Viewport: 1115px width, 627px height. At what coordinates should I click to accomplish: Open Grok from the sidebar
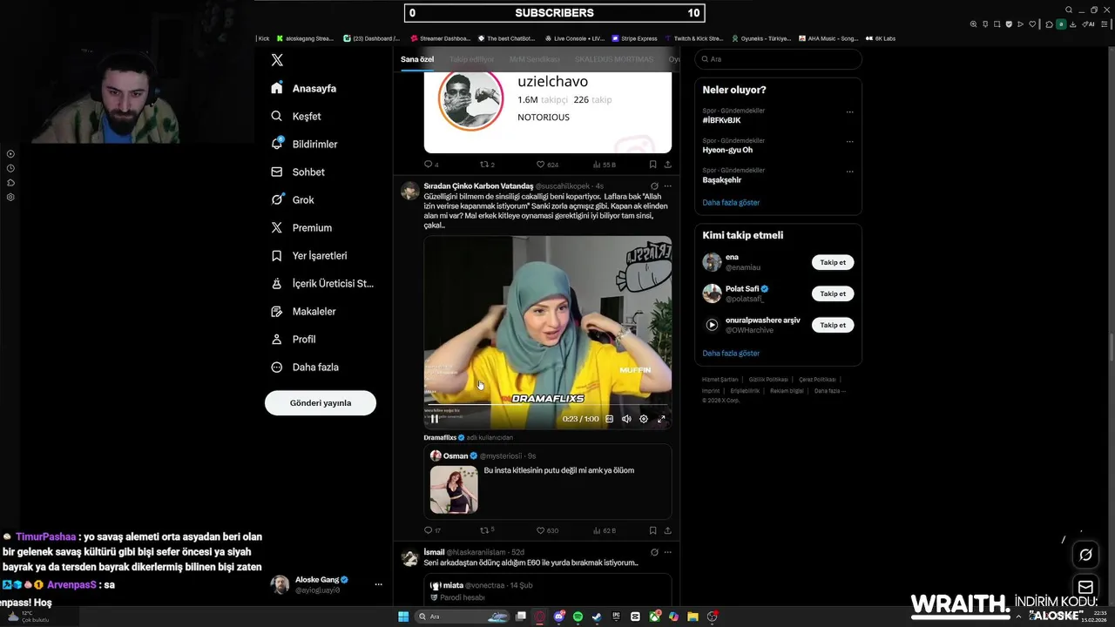click(x=292, y=199)
